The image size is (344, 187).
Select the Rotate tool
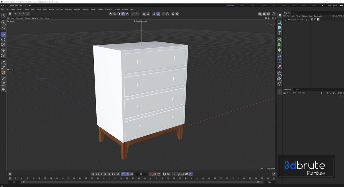(x=3, y=40)
